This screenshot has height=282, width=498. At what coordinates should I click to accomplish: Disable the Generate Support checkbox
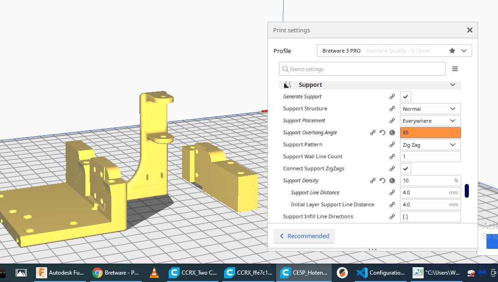tap(405, 96)
